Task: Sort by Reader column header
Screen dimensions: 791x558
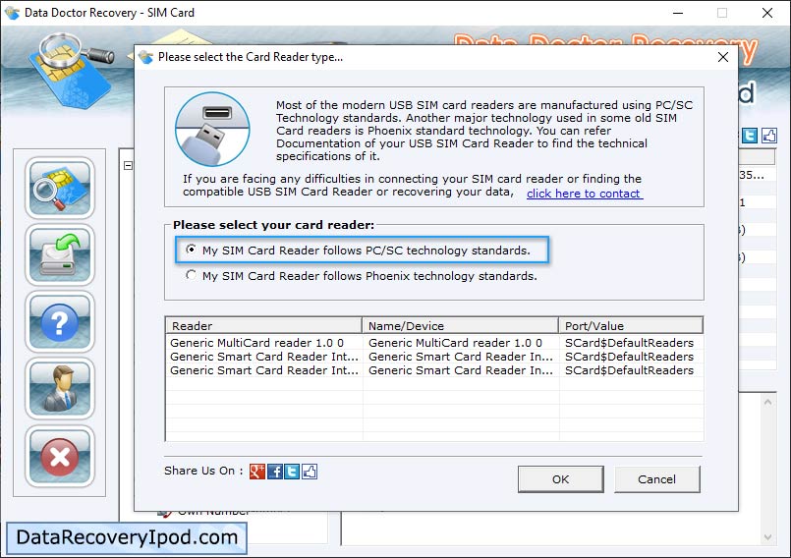Action: click(264, 325)
